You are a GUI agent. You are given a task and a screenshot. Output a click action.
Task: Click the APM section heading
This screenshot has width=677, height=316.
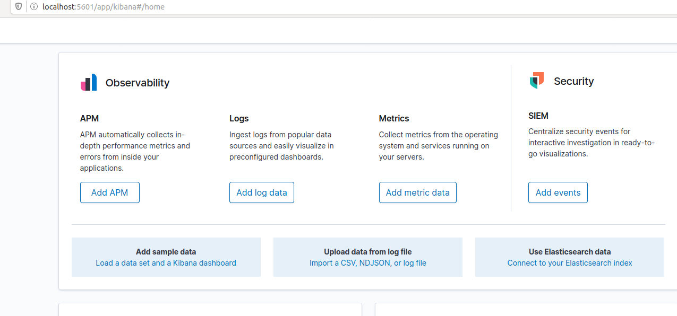click(x=89, y=118)
